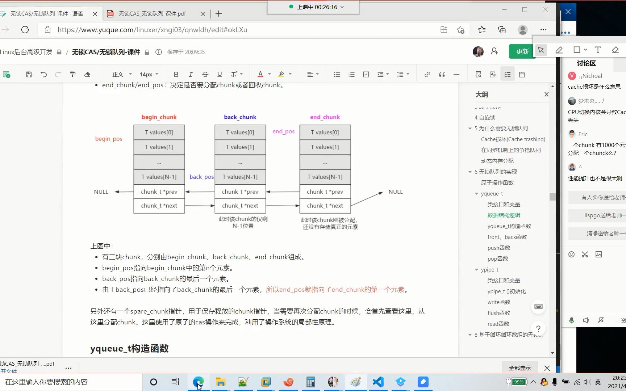Open the font color picker
This screenshot has width=626, height=391.
coord(264,74)
